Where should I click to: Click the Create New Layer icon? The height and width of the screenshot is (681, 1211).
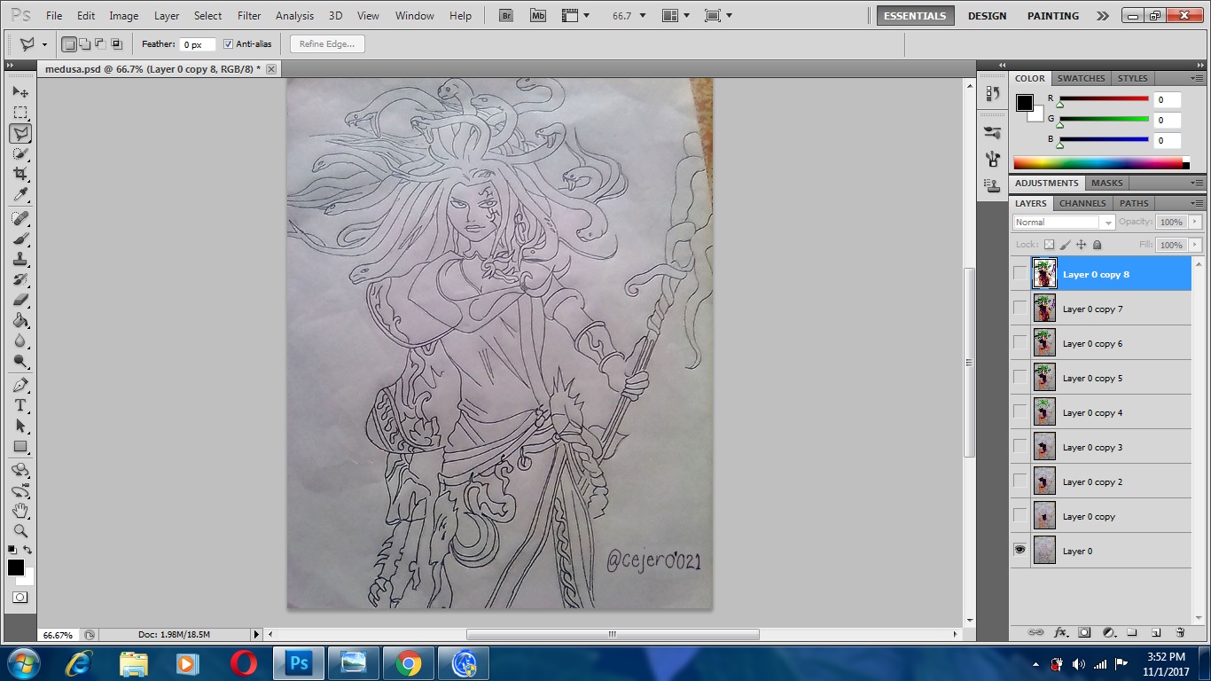[1156, 632]
